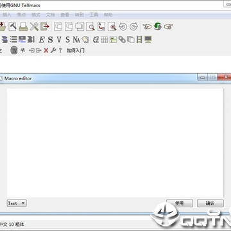
Task: Click the Na small caps icon
Action: coord(76,40)
